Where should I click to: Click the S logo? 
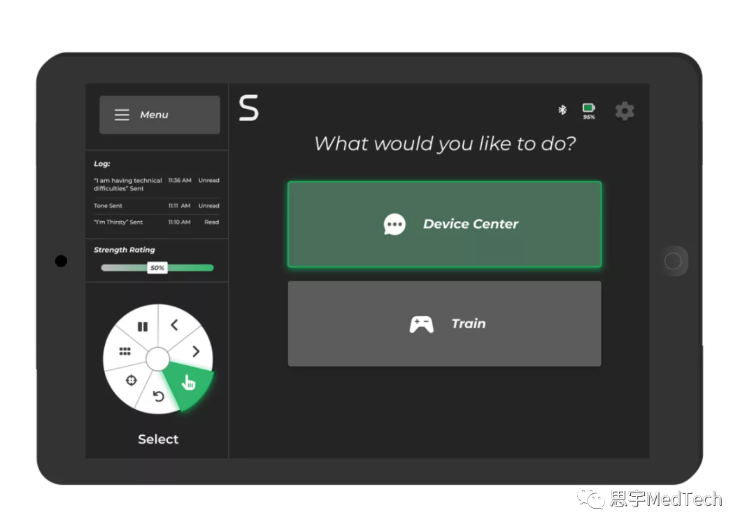pyautogui.click(x=249, y=107)
